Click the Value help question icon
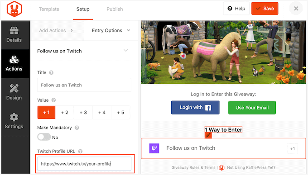Screen dimensions: 308x175 click(53, 100)
